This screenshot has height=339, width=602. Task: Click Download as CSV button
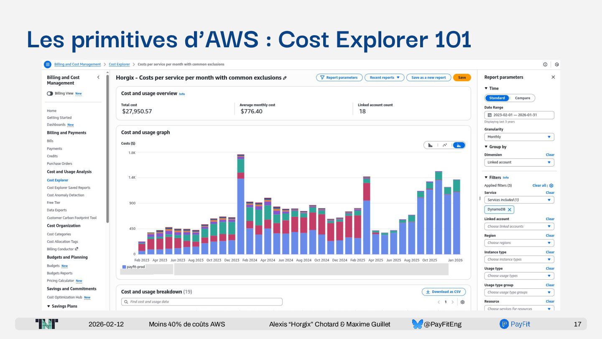[x=444, y=292]
